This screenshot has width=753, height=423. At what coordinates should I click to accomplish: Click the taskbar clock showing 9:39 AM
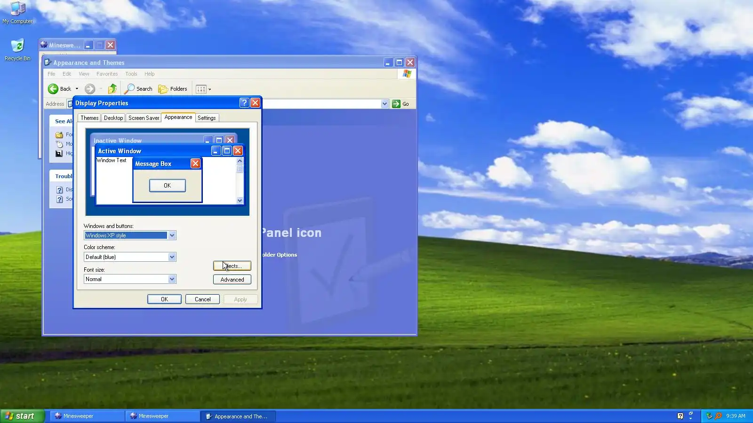point(736,416)
